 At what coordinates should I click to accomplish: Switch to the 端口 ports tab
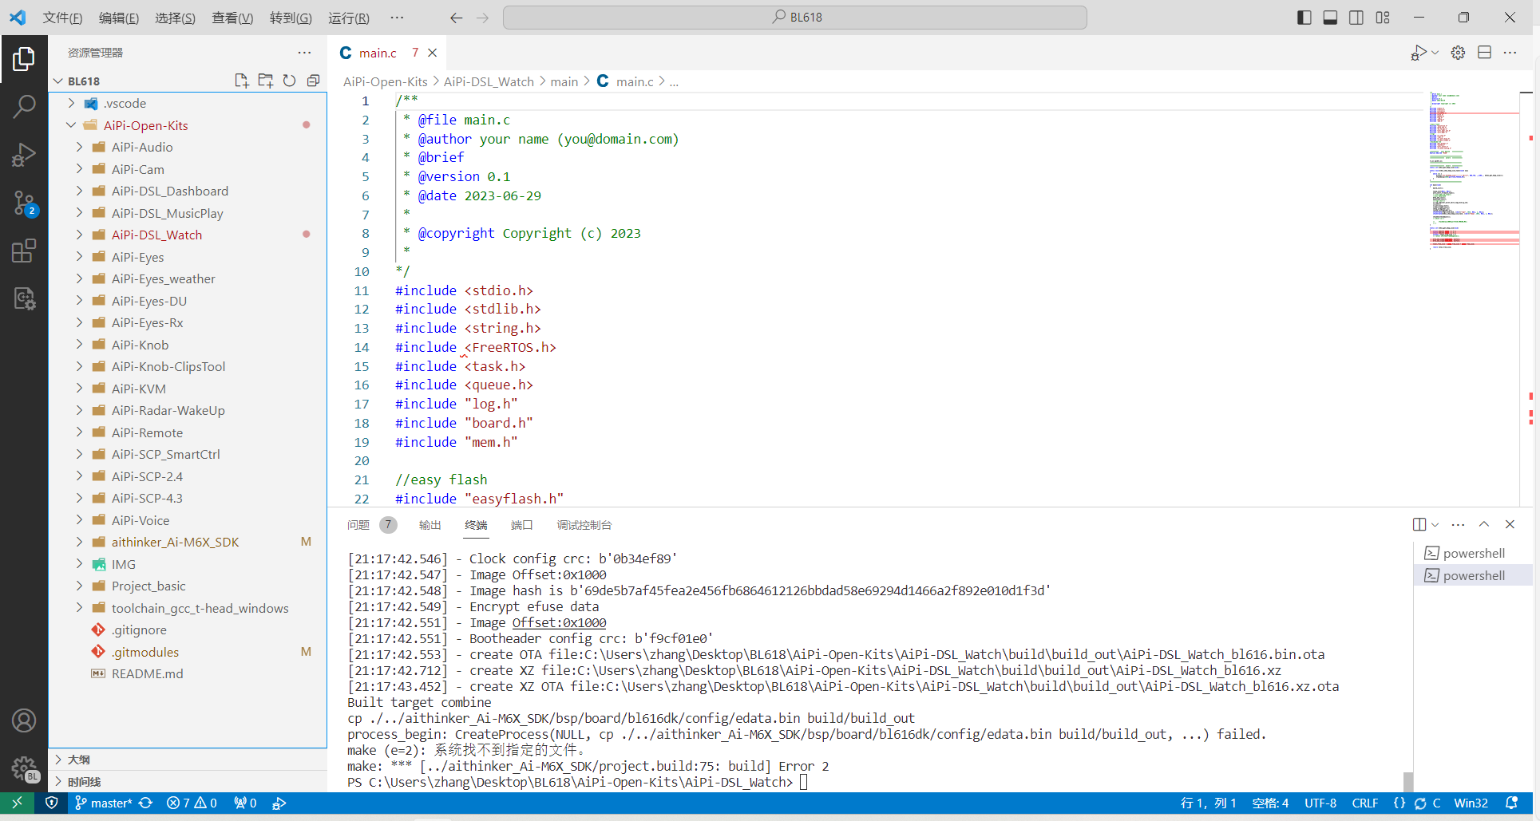(x=521, y=525)
